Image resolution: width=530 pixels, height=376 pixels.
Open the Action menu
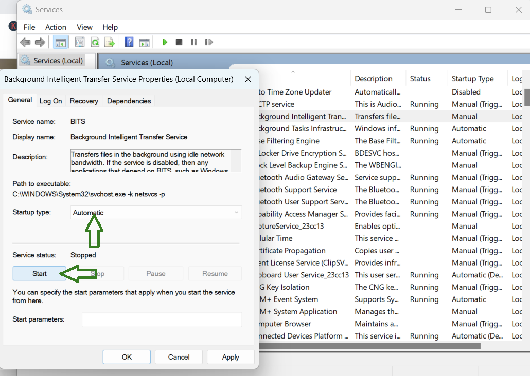tap(56, 27)
